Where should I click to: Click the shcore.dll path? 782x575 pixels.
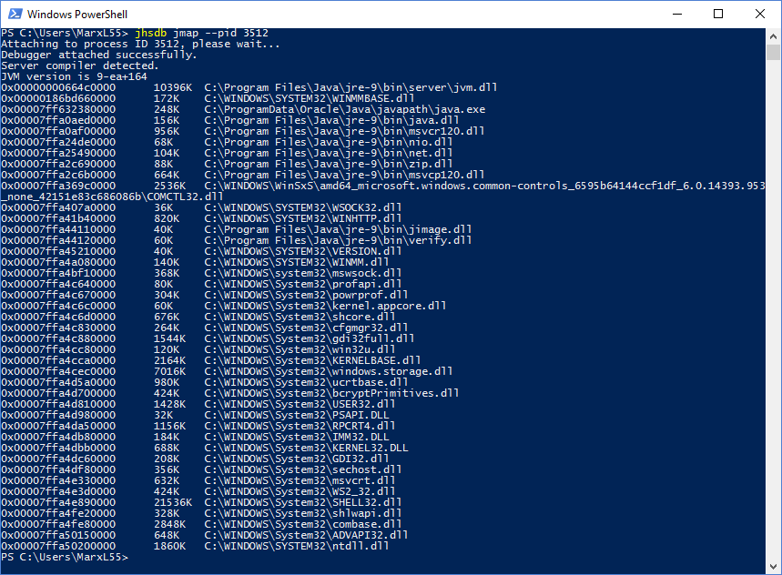(x=300, y=318)
